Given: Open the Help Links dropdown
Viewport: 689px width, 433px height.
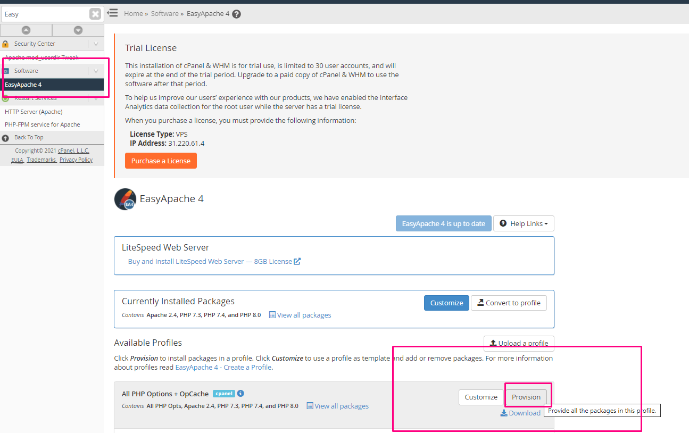Looking at the screenshot, I should [x=524, y=223].
